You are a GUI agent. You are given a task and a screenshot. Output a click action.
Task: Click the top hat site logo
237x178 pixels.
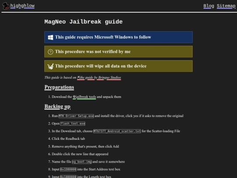[x=6, y=6]
